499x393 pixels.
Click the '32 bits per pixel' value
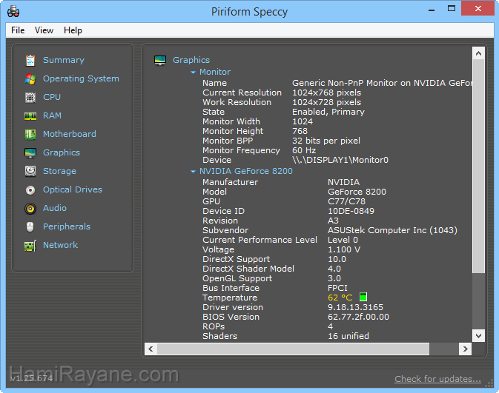coord(326,141)
